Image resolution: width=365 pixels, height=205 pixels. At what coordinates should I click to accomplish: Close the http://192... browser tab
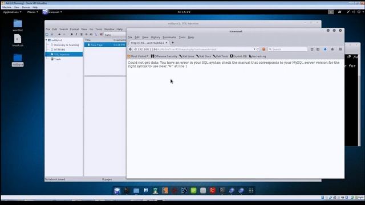tap(167, 43)
